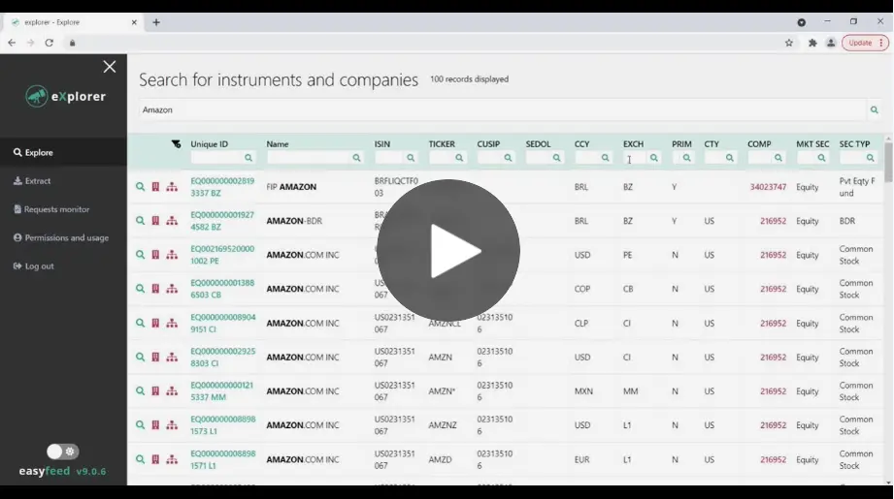View details magnifier for FIP AMAZON row
This screenshot has width=894, height=499.
point(140,187)
